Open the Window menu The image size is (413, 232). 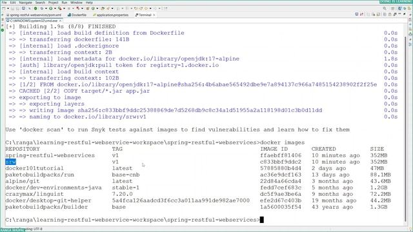pos(76,3)
